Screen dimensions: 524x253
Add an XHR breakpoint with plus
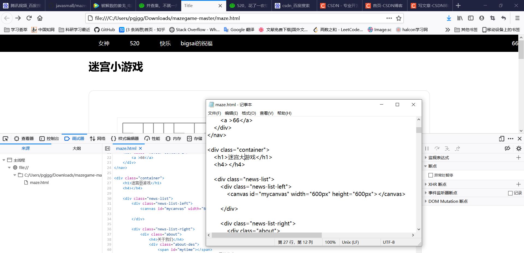pos(519,184)
